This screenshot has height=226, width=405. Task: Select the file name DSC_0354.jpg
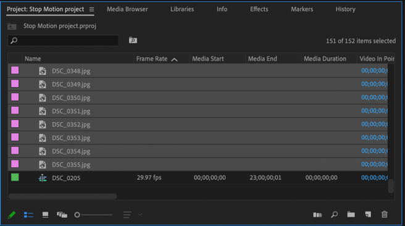pyautogui.click(x=71, y=151)
